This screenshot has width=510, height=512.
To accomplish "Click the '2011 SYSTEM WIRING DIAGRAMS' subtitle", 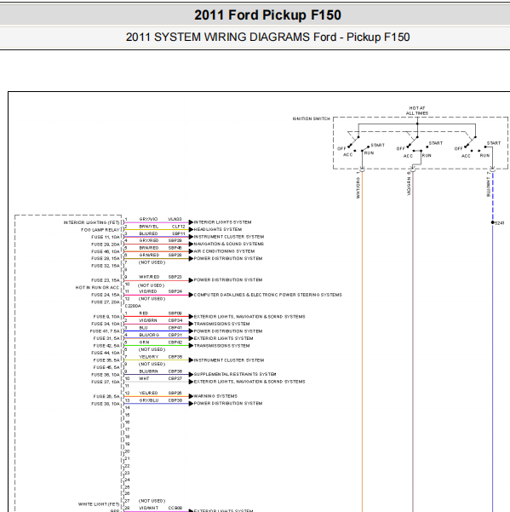I will (x=267, y=37).
